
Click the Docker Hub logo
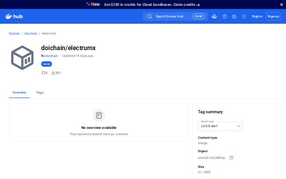pyautogui.click(x=14, y=17)
